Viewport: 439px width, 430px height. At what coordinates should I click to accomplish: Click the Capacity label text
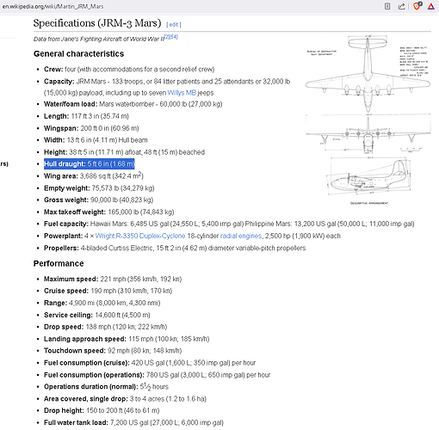click(59, 82)
